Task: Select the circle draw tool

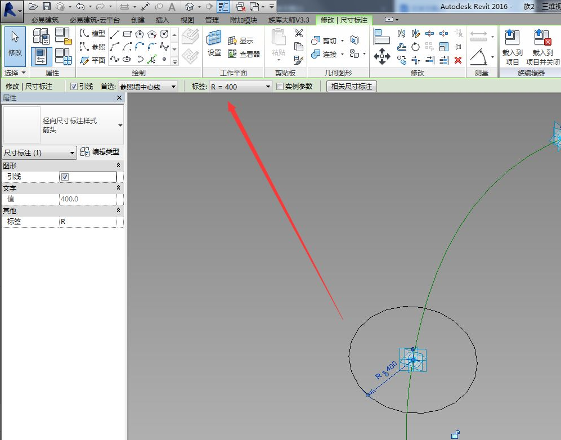Action: (x=164, y=34)
